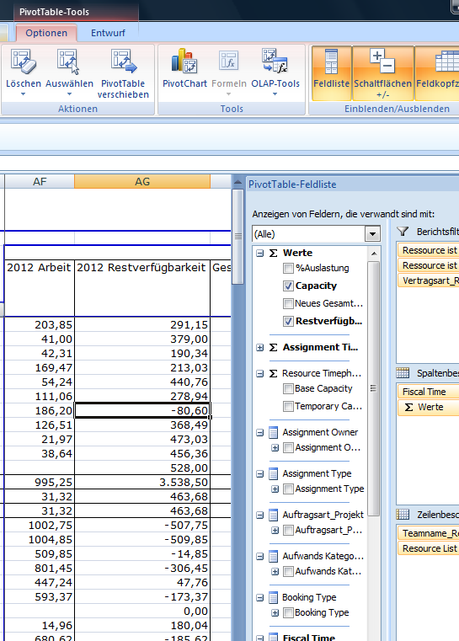Click the Auswählen select icon
Viewport: 459px width, 641px height.
pos(68,61)
